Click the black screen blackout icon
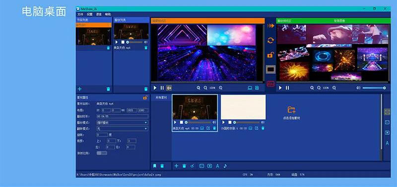This screenshot has width=397, height=187. pos(270,69)
